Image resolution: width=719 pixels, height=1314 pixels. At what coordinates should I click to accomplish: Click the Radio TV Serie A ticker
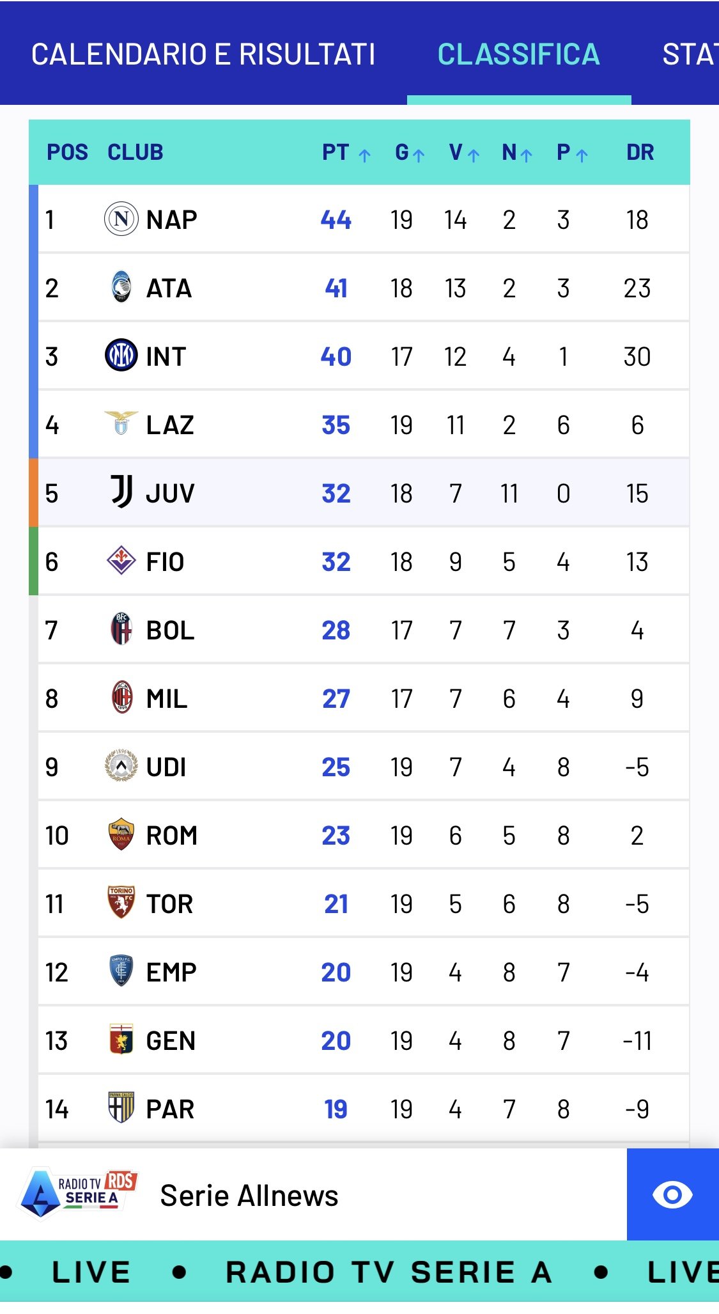point(389,1272)
